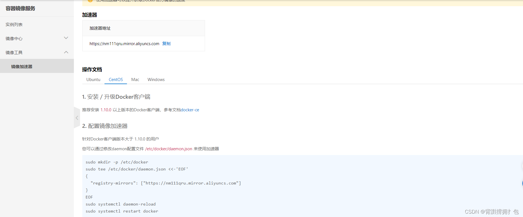Open the docker-ce documentation link
Image resolution: width=523 pixels, height=217 pixels.
[x=190, y=110]
